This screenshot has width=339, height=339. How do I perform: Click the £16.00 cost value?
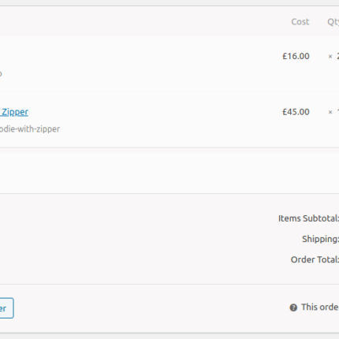coord(296,56)
